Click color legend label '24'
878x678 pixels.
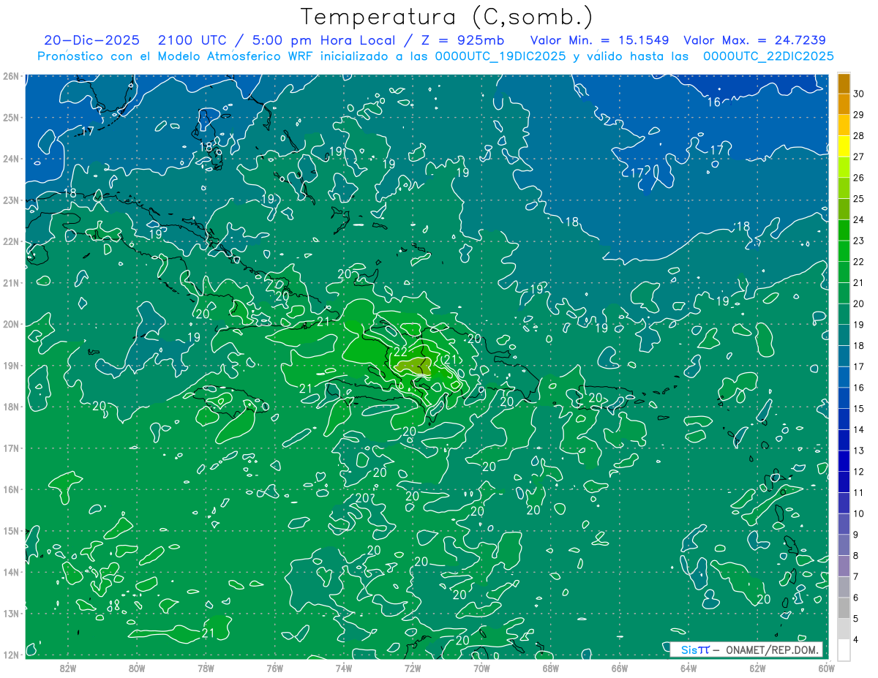point(858,219)
